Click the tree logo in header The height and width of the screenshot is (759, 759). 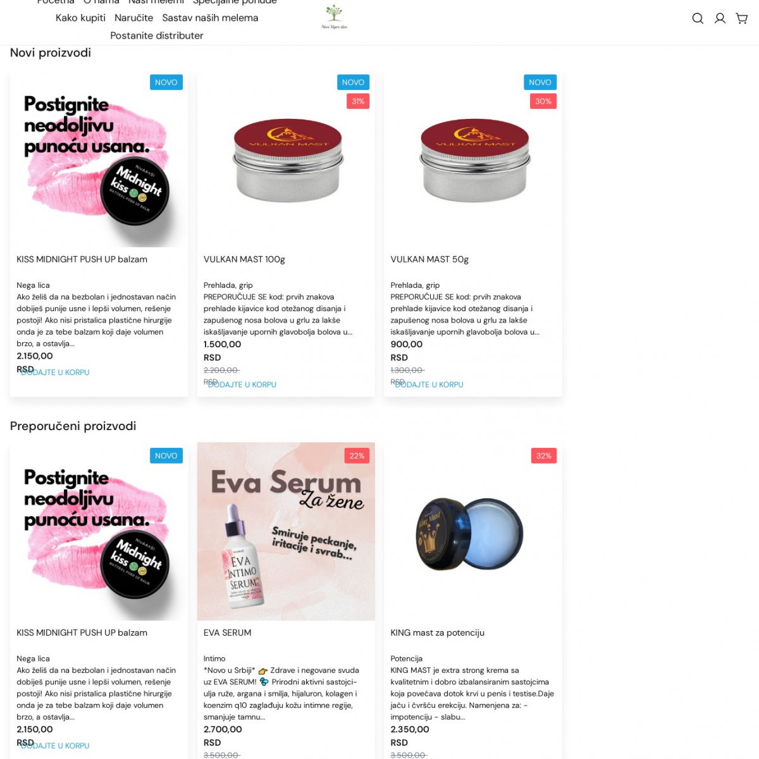(334, 17)
